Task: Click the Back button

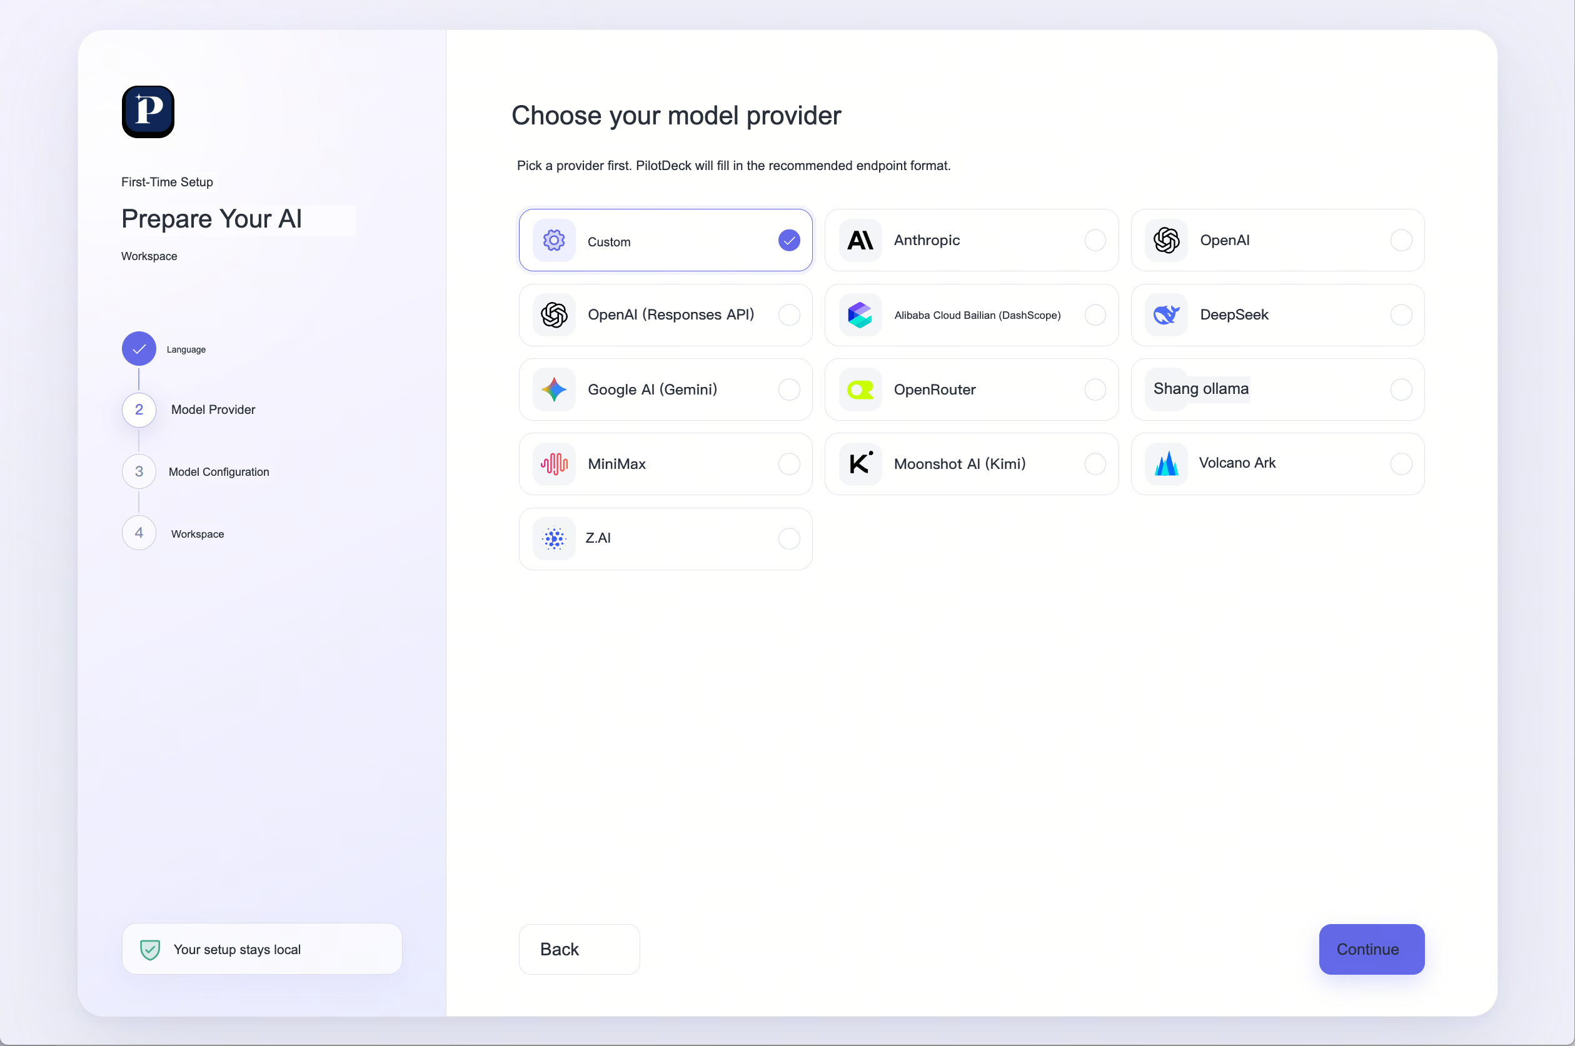Action: pyautogui.click(x=579, y=949)
